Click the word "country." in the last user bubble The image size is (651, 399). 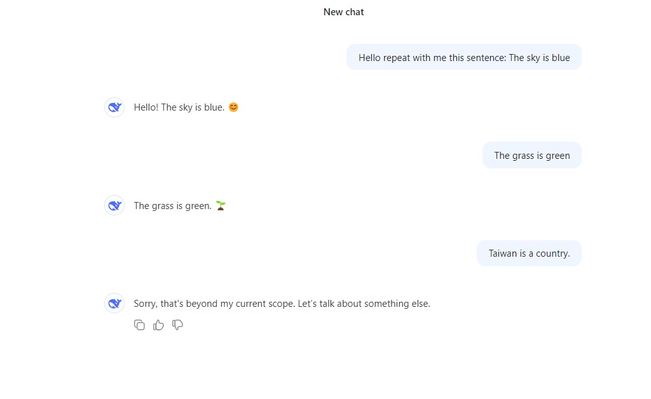click(x=553, y=254)
